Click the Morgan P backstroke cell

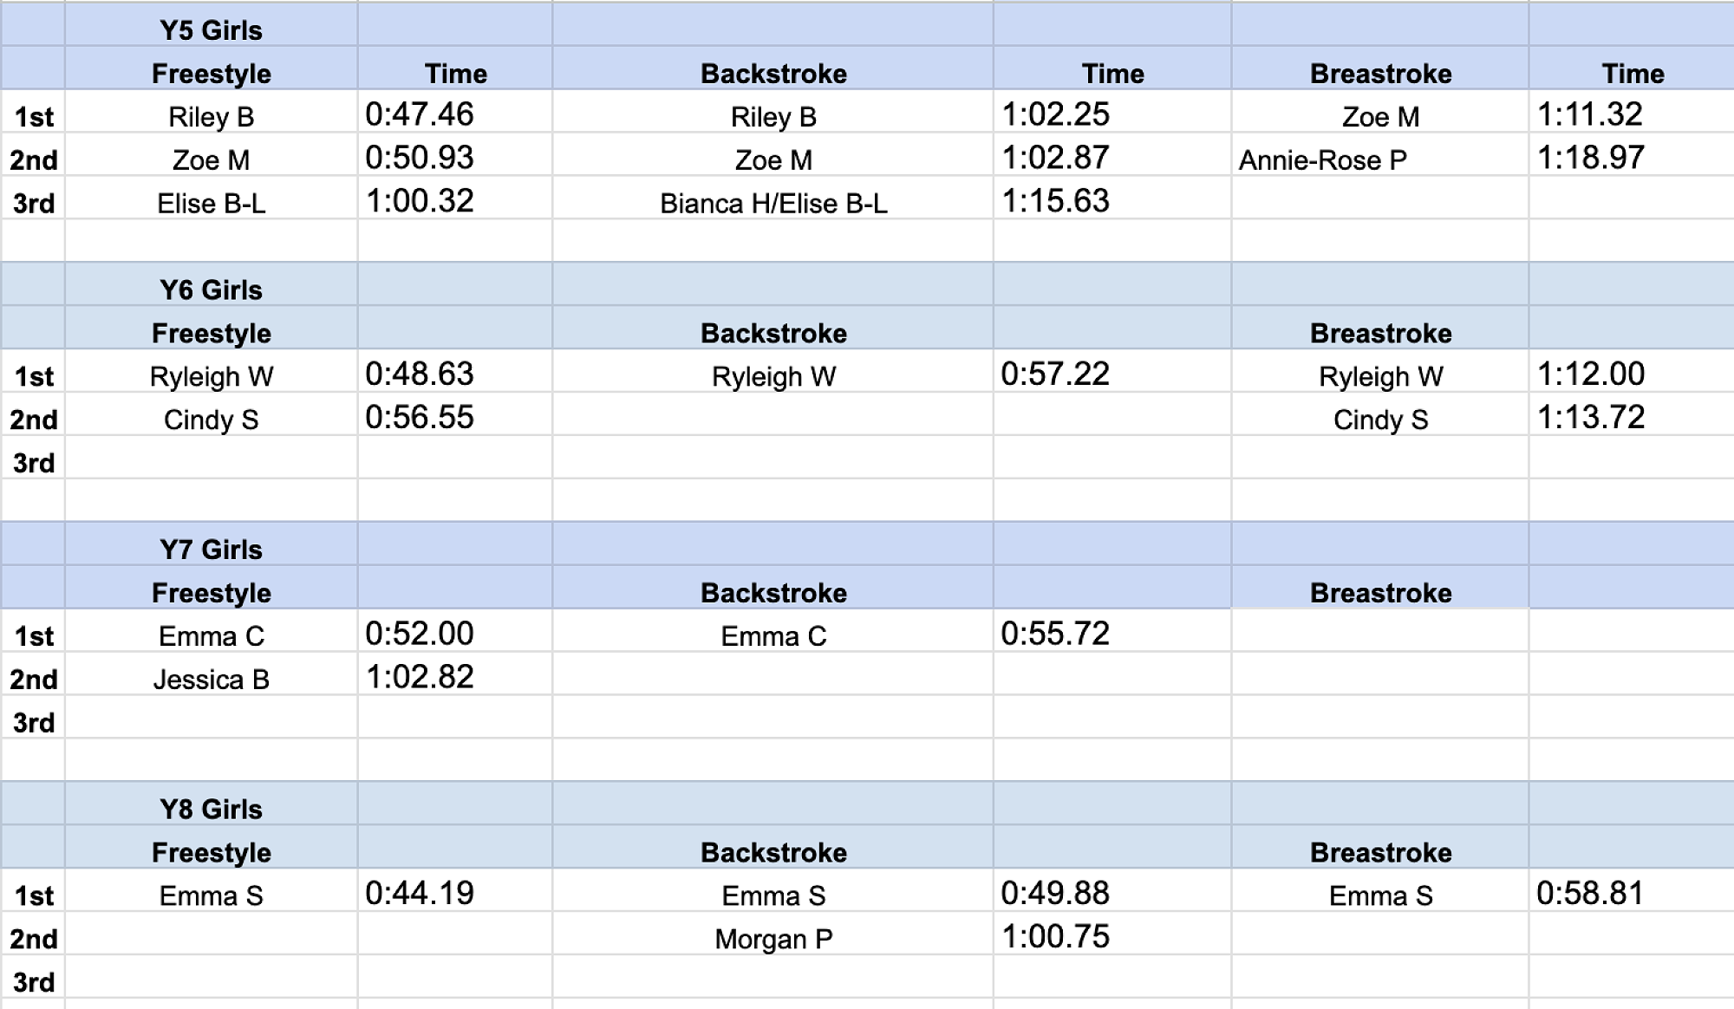[x=772, y=939]
